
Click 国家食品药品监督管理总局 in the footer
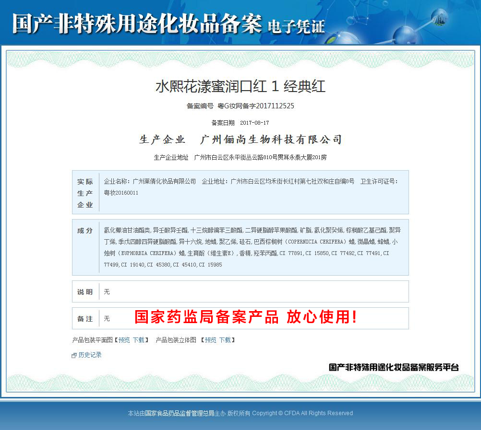coord(180,413)
